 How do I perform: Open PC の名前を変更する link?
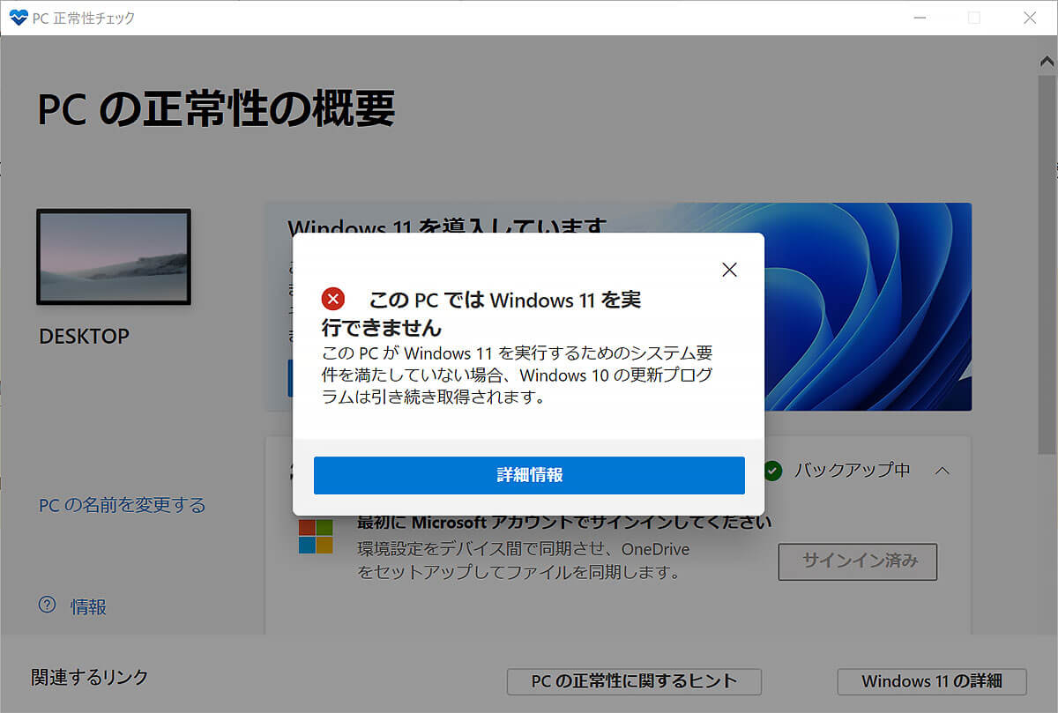(122, 505)
